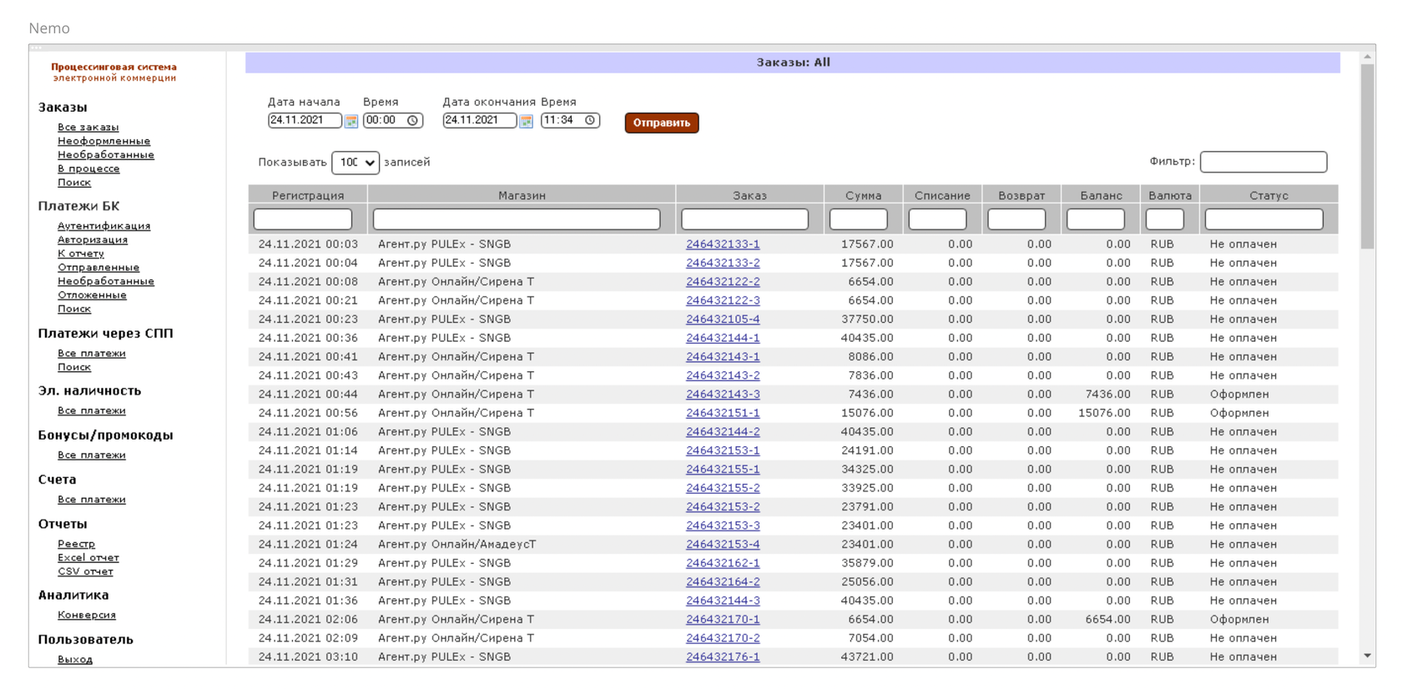1402x689 pixels.
Task: Select the amount 7436.00 in Баланс column
Action: point(1107,395)
